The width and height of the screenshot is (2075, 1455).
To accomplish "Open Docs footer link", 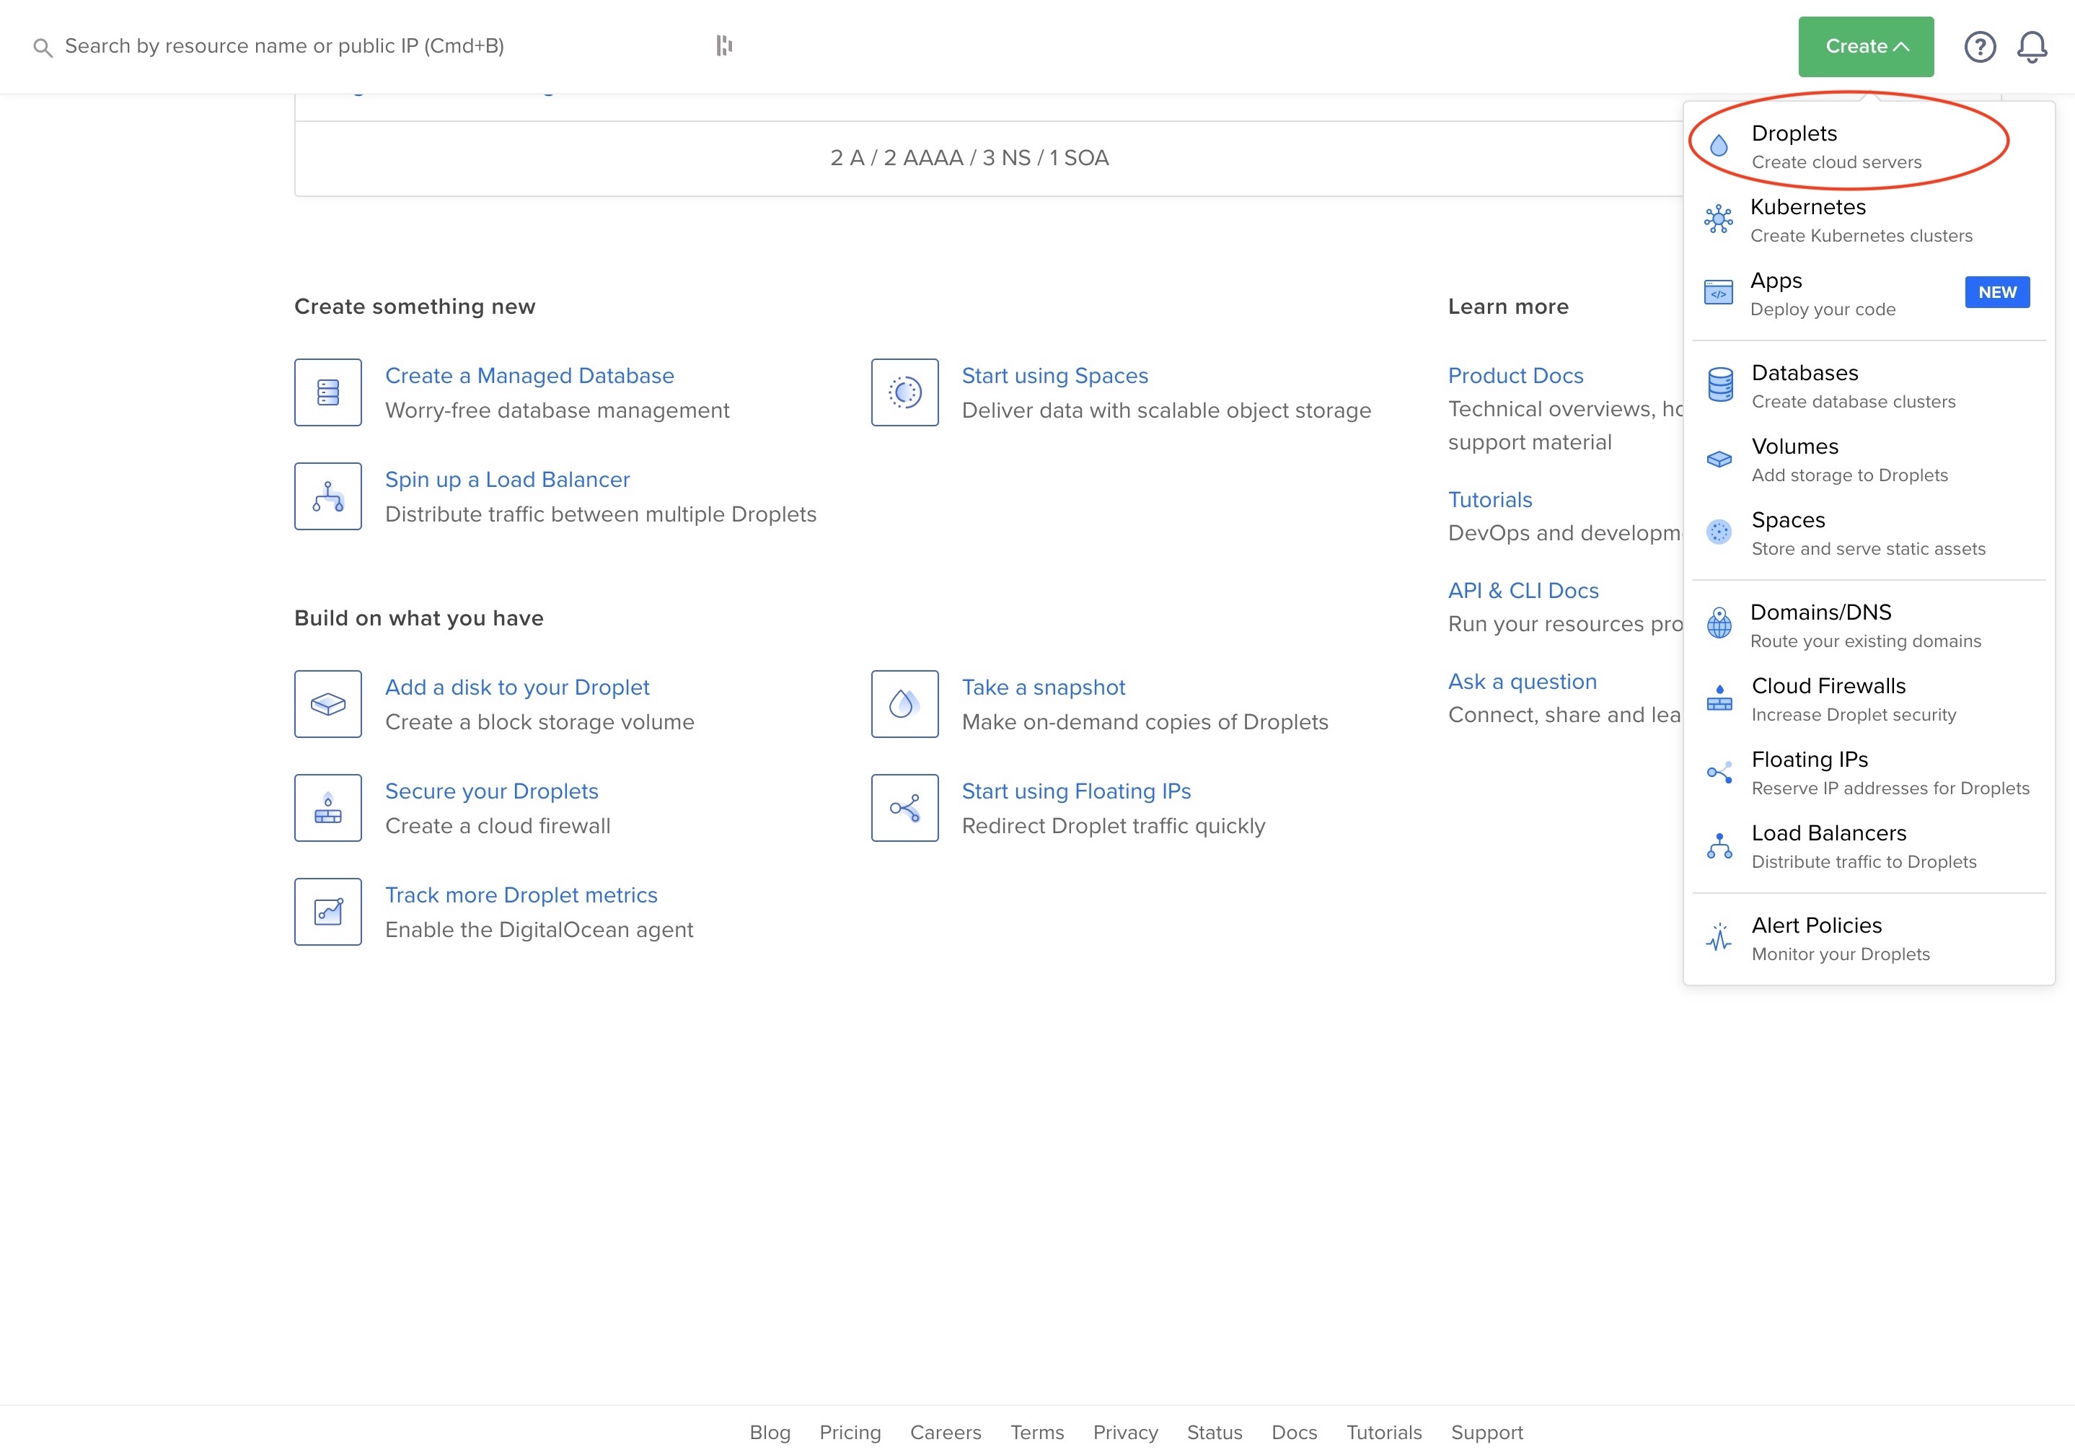I will click(x=1294, y=1433).
